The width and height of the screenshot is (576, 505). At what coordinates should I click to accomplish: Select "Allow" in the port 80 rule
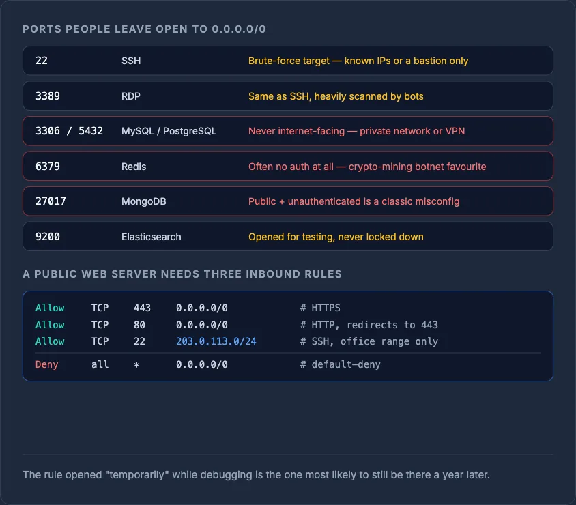[50, 325]
